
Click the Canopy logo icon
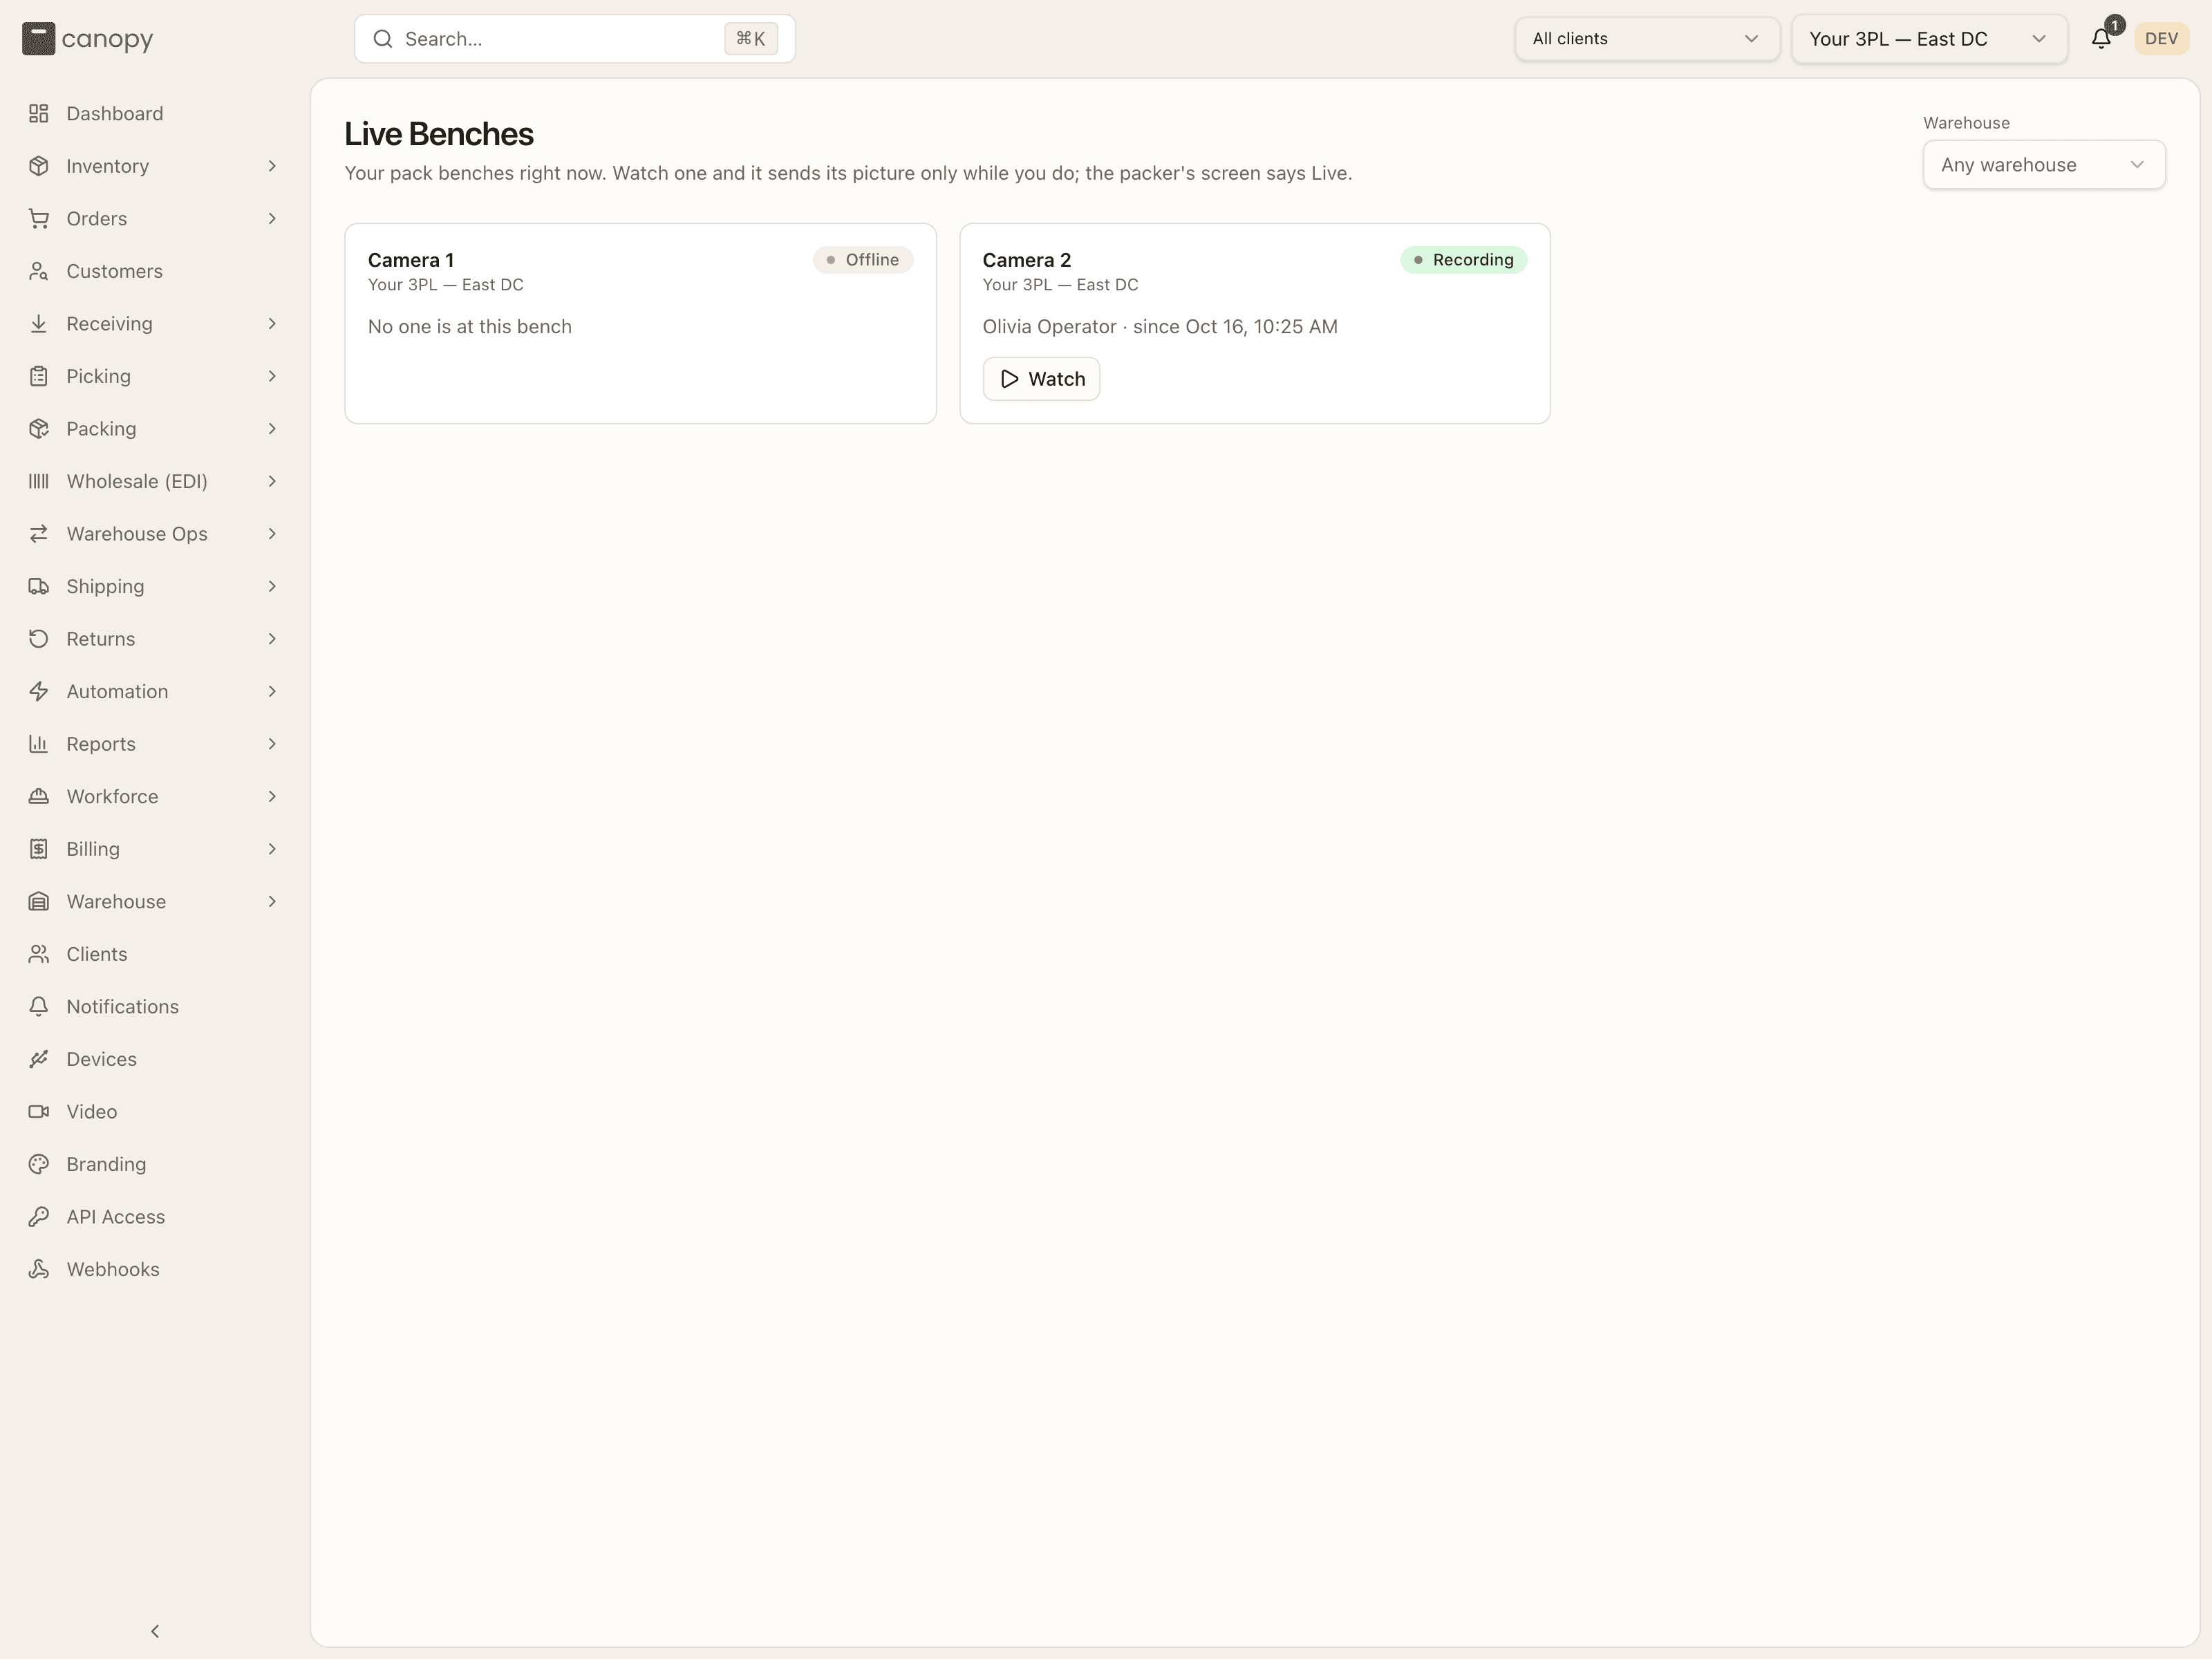38,39
